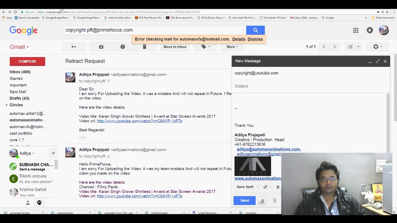
Task: Open the Starred folder
Action: (x=16, y=78)
